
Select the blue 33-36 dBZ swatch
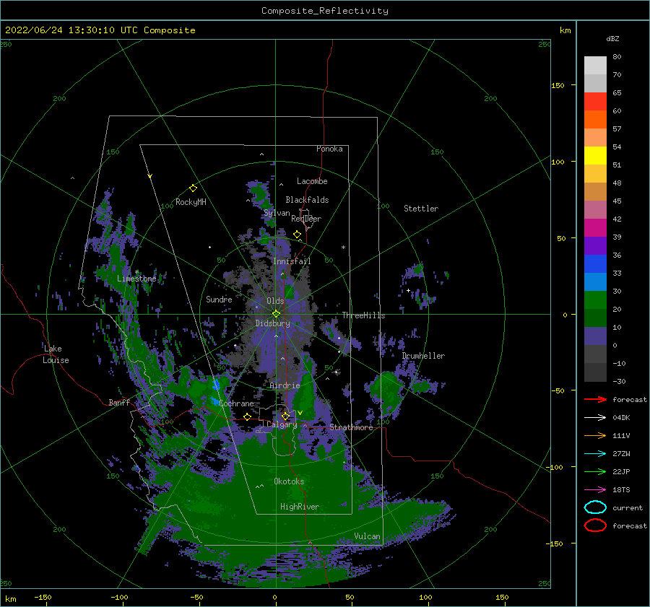595,263
